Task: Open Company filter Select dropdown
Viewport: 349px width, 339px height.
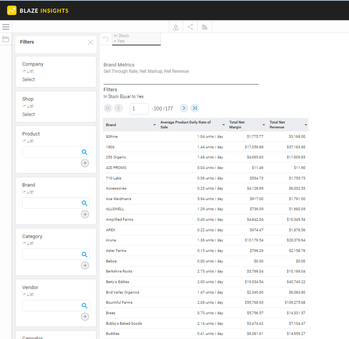Action: tap(29, 80)
